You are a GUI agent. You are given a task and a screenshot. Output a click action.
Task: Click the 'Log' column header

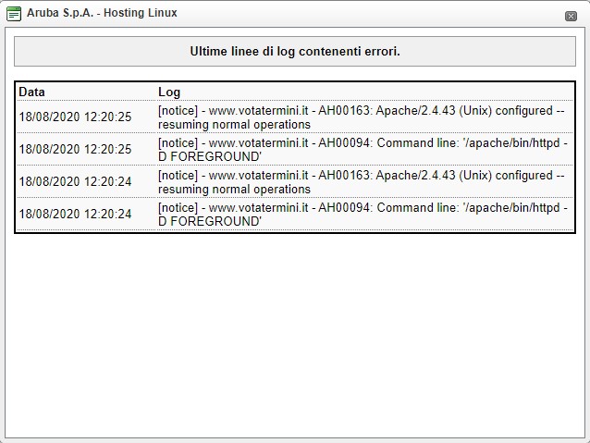(169, 92)
